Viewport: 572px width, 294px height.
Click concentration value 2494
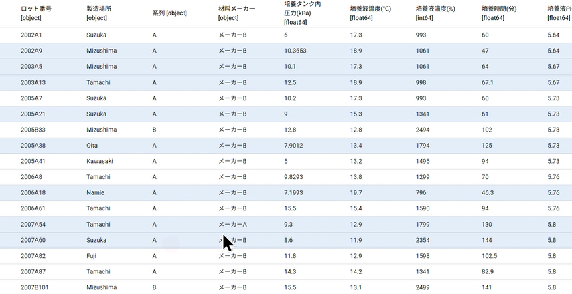point(423,130)
